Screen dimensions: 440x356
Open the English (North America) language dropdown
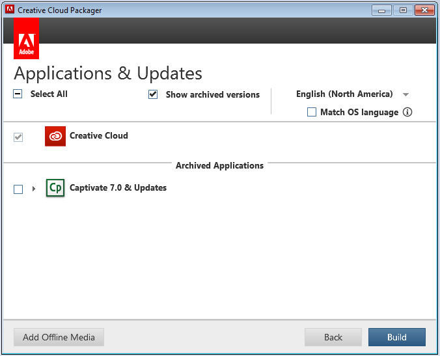(352, 94)
